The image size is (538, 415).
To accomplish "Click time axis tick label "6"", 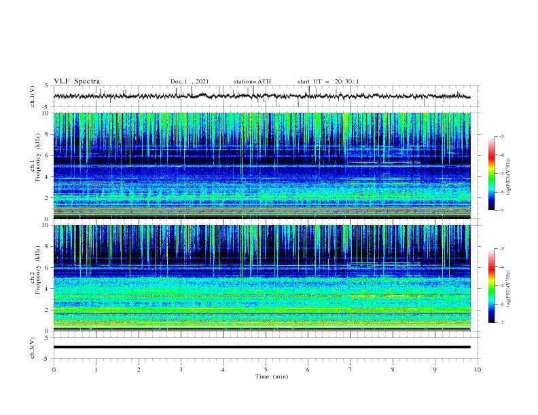I will (x=308, y=370).
